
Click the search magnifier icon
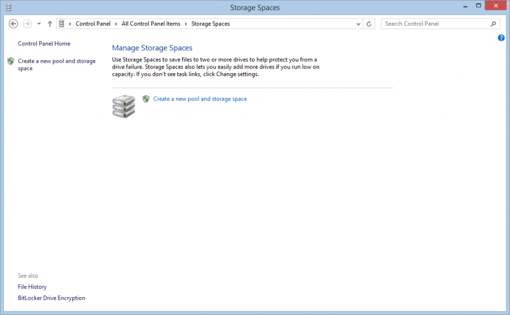(493, 23)
